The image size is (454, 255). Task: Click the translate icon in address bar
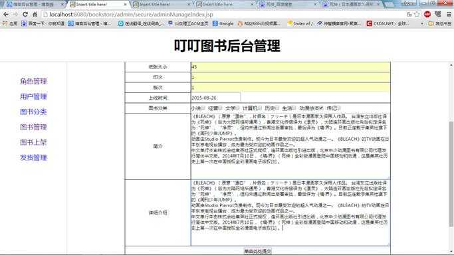[409, 14]
